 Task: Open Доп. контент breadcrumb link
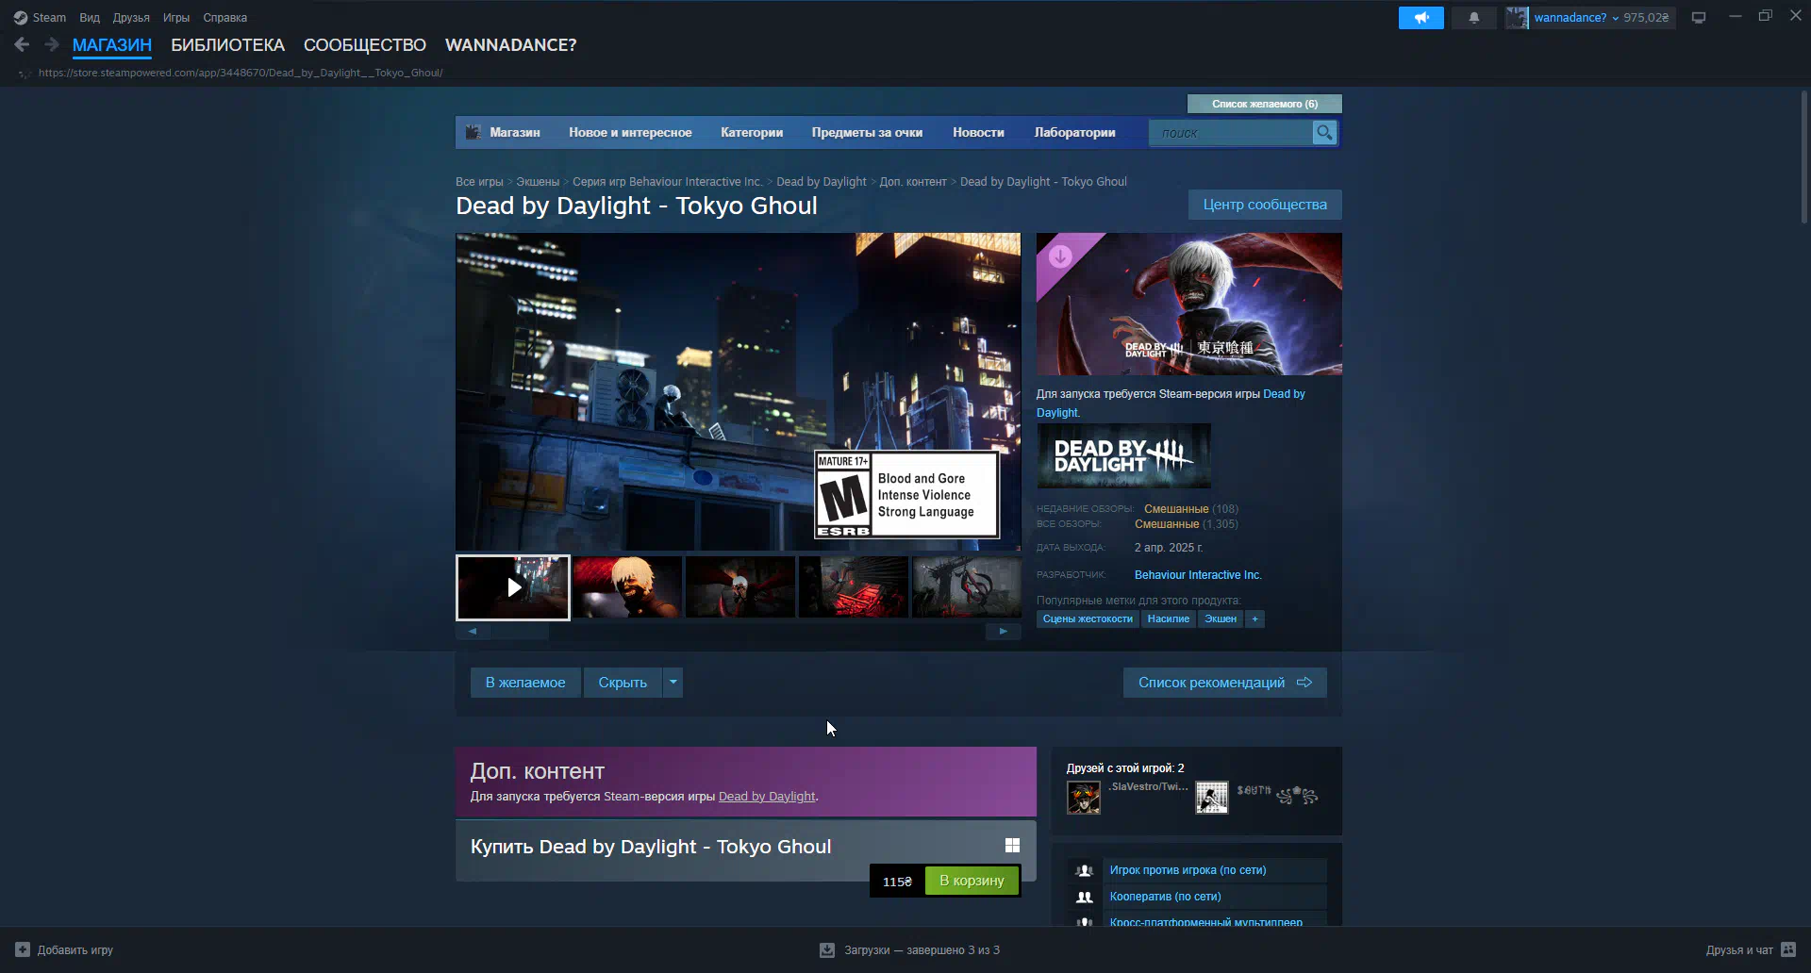click(913, 182)
